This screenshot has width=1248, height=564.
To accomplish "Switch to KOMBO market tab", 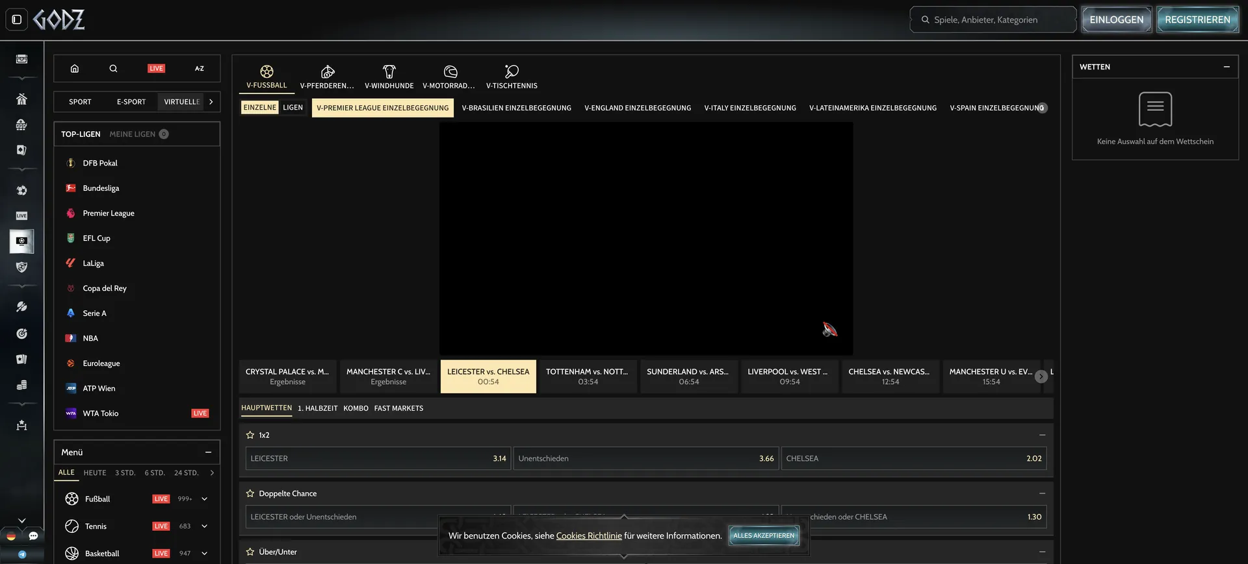I will point(356,408).
